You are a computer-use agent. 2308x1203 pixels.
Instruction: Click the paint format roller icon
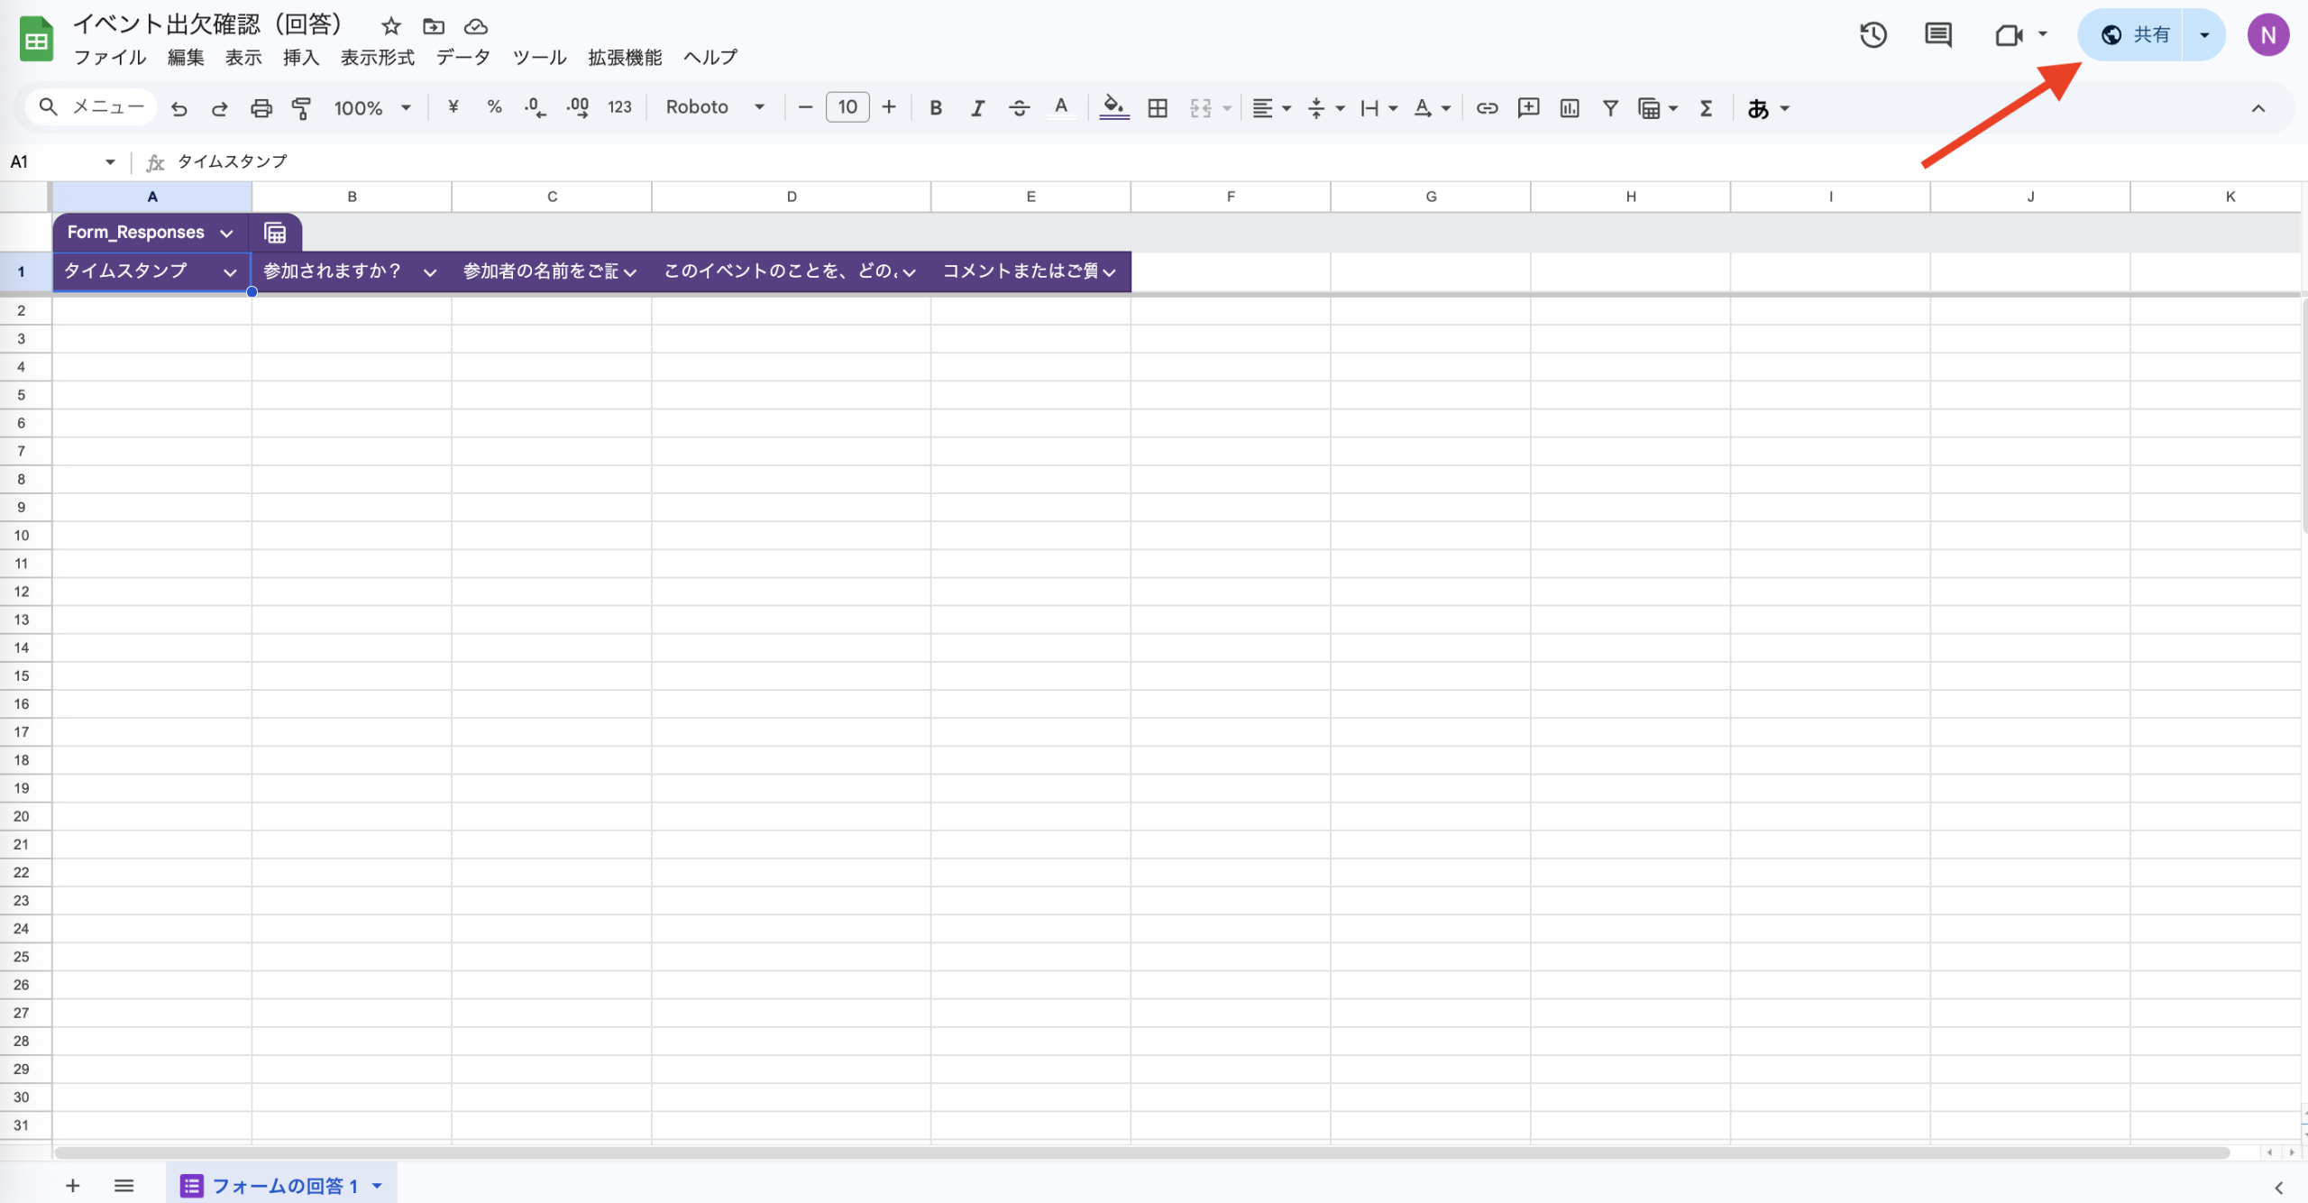(x=301, y=108)
